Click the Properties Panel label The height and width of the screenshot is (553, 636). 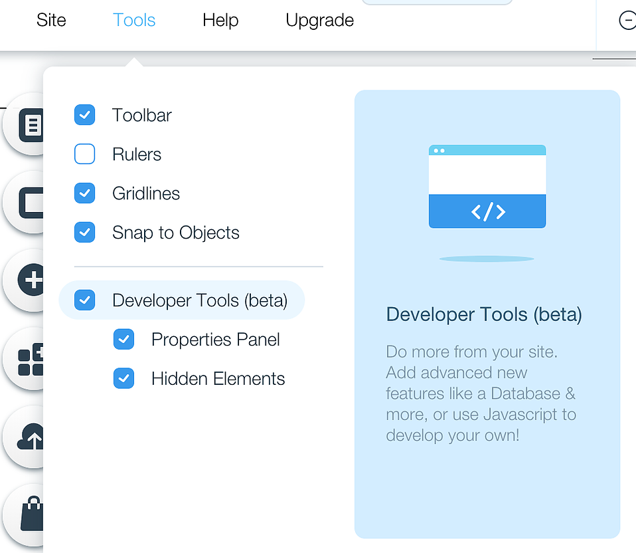(x=215, y=340)
